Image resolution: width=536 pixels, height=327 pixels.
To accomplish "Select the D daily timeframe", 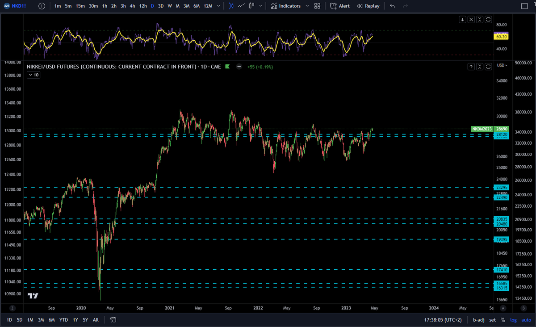I will click(x=152, y=6).
